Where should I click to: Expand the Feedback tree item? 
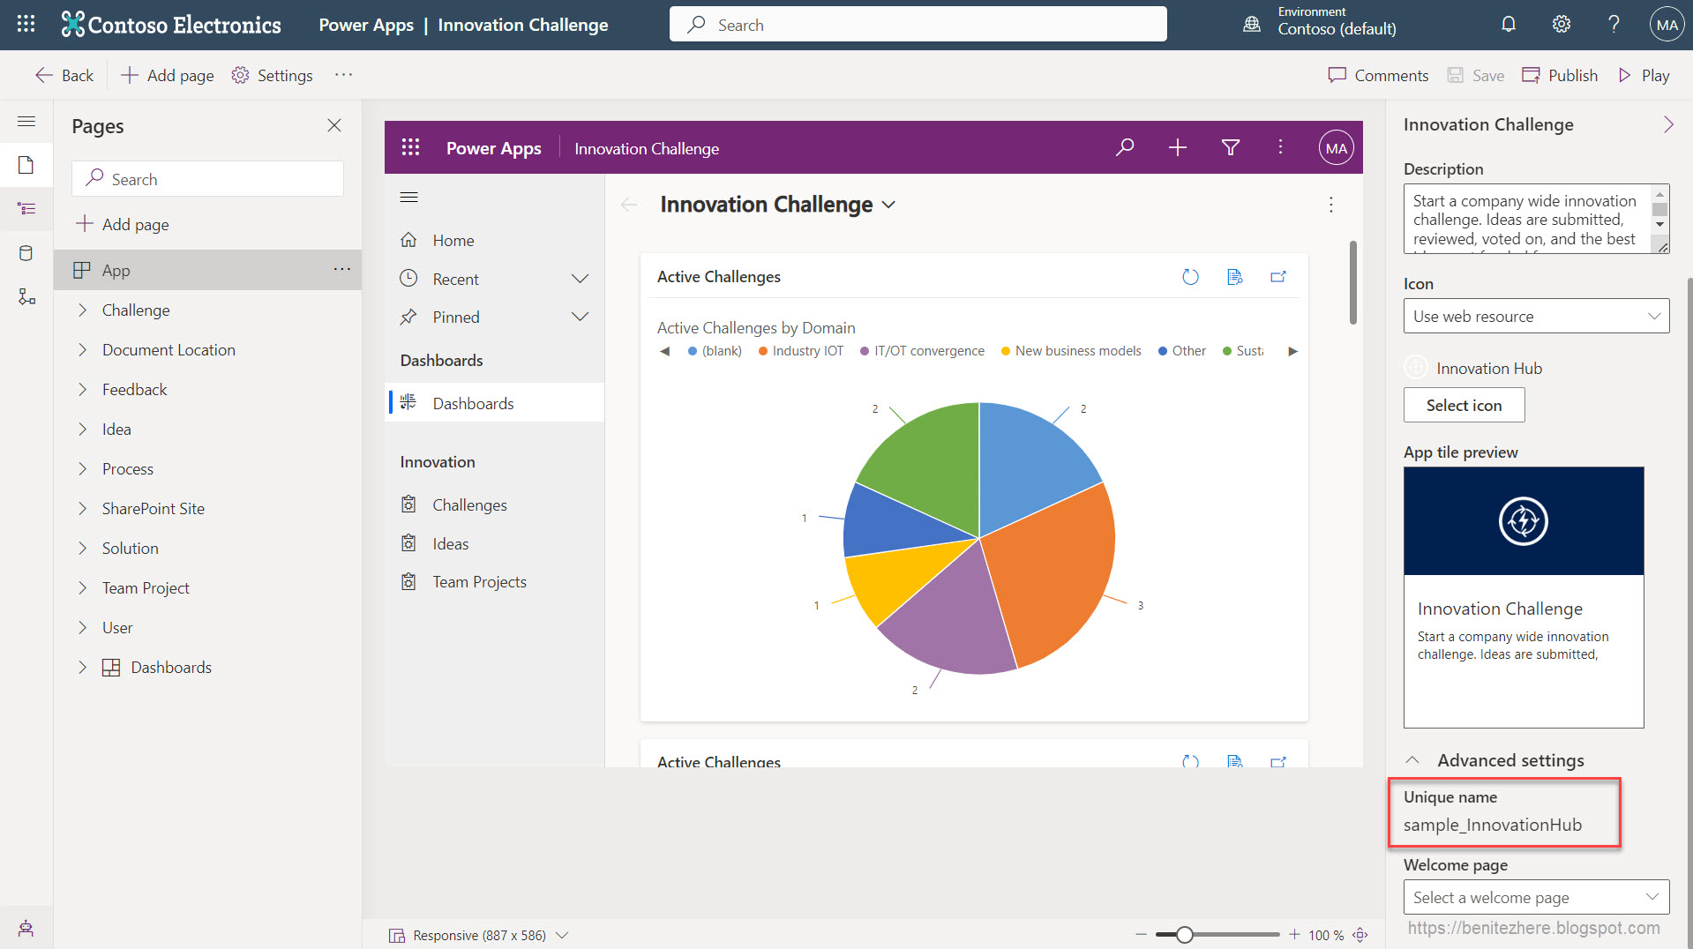click(82, 389)
